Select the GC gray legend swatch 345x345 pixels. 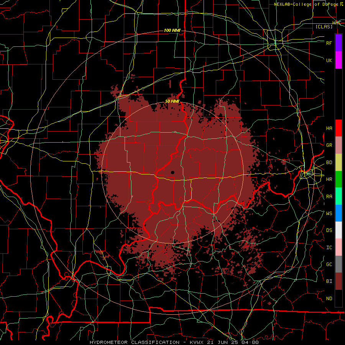click(338, 264)
